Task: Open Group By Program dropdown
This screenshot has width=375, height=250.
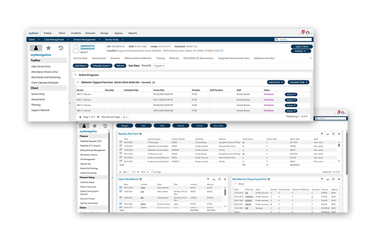Action: [x=159, y=66]
